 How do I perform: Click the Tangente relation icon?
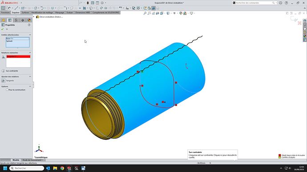pyautogui.click(x=3, y=81)
